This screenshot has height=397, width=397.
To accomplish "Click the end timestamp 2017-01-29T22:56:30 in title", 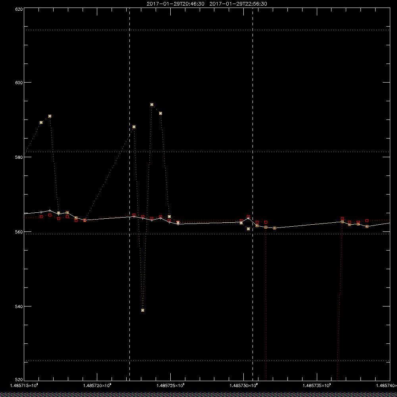I will pos(238,4).
